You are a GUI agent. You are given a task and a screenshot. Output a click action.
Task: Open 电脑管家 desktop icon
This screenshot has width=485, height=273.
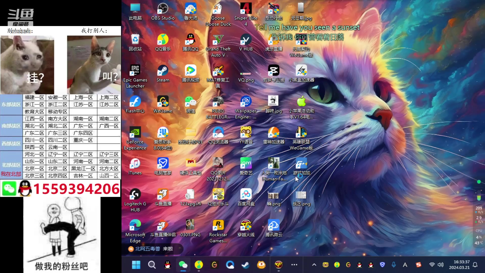pos(163,166)
